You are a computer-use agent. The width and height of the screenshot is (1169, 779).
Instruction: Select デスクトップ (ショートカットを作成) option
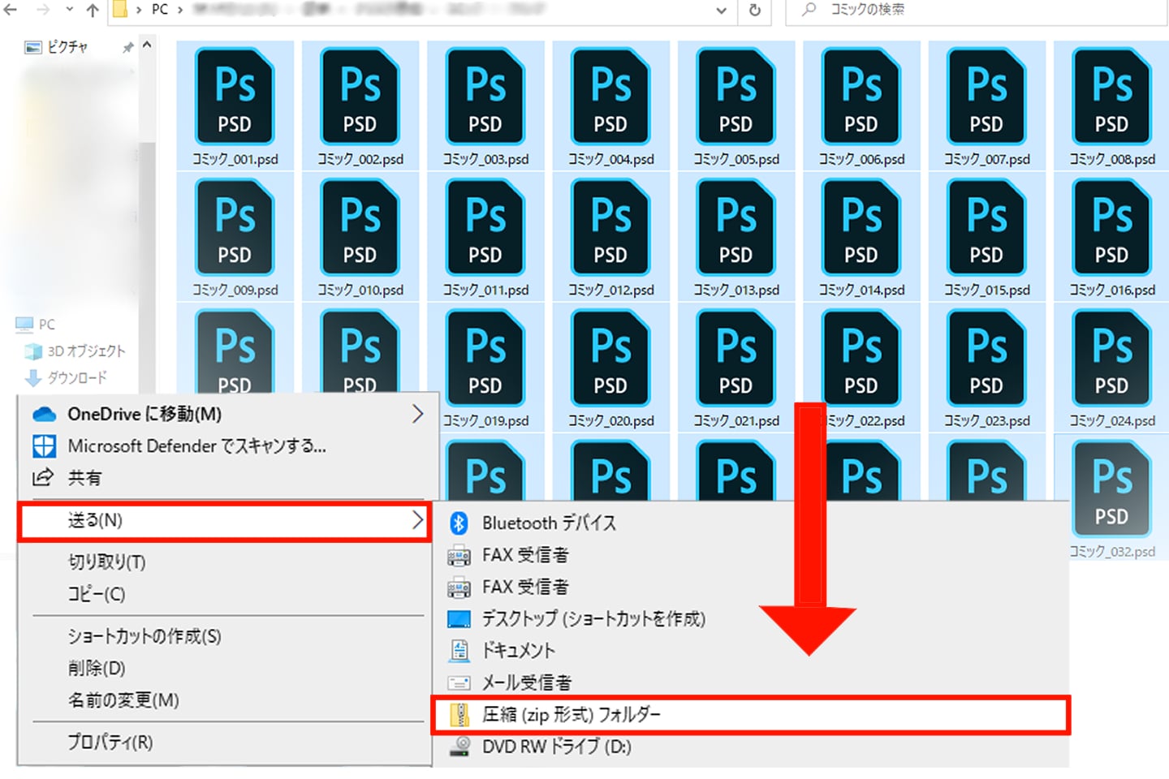[593, 618]
